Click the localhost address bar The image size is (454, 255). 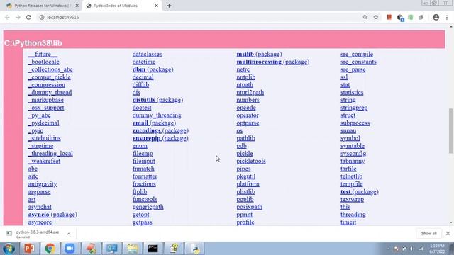click(200, 17)
